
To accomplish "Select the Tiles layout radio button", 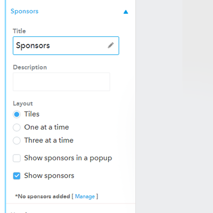I will 17,114.
